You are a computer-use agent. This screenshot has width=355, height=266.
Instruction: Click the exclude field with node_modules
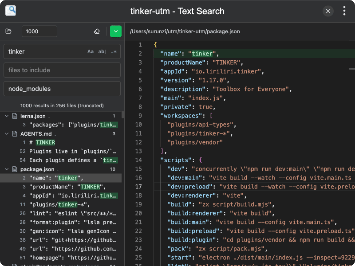tap(62, 89)
